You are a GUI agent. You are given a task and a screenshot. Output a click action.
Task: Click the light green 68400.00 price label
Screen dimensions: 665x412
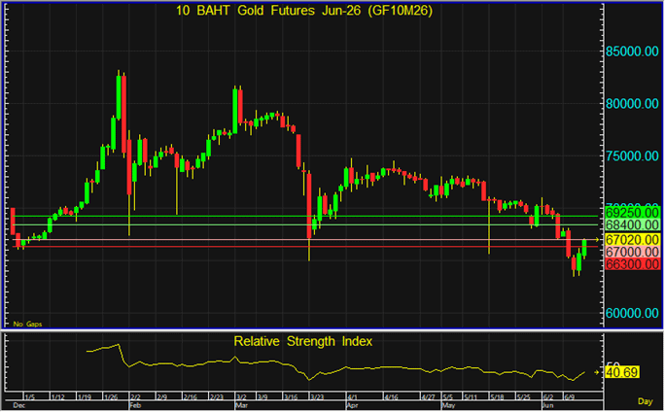632,224
